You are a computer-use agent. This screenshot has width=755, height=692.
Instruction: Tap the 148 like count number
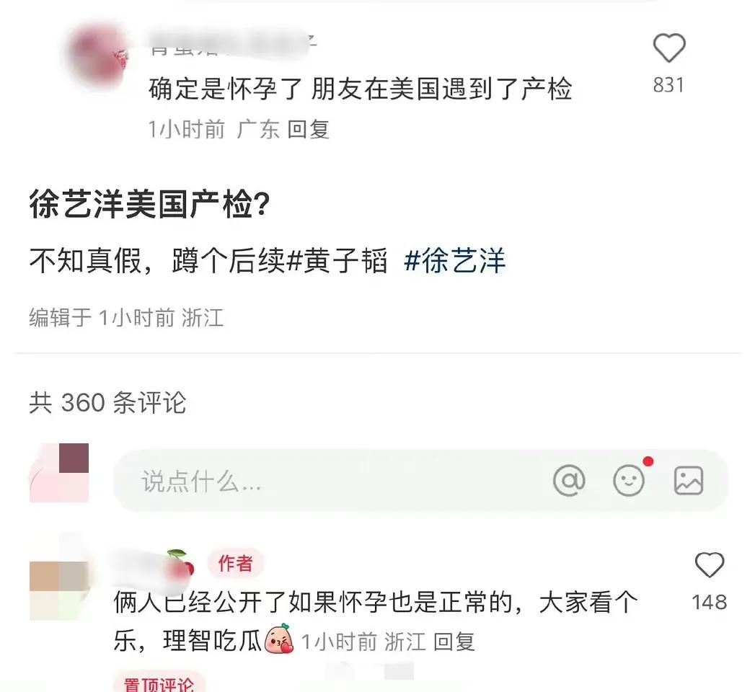click(x=710, y=602)
